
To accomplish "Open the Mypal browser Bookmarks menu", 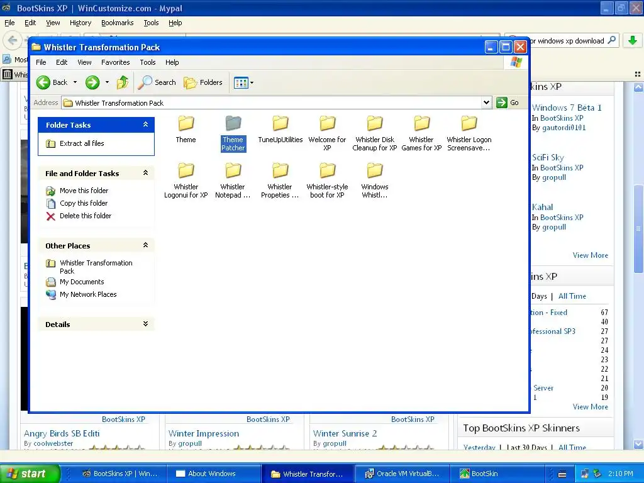I will (x=118, y=23).
